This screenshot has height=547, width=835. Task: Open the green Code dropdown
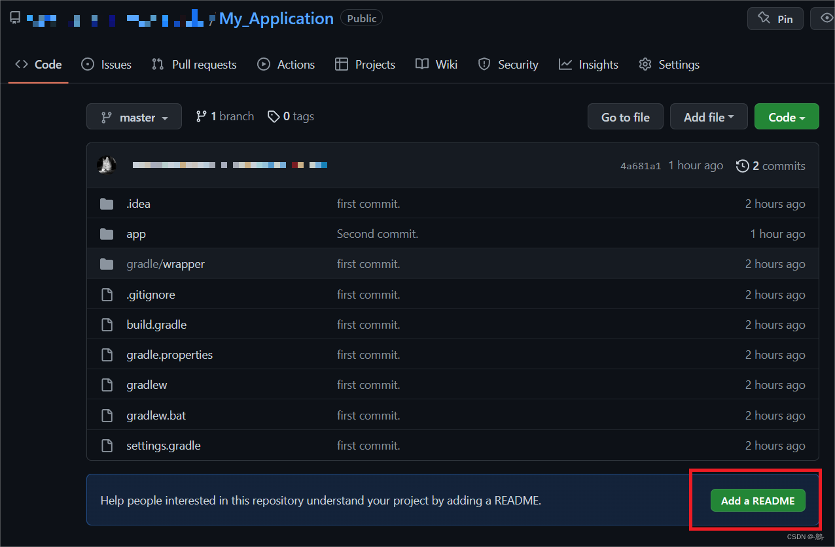tap(787, 117)
